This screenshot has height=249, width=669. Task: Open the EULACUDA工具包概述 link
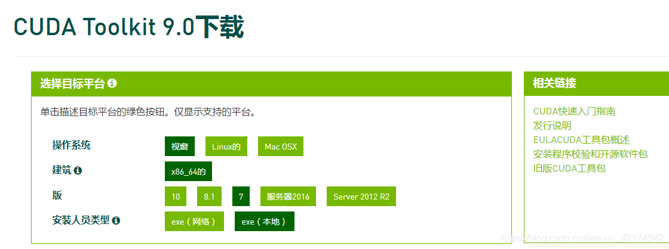click(581, 139)
